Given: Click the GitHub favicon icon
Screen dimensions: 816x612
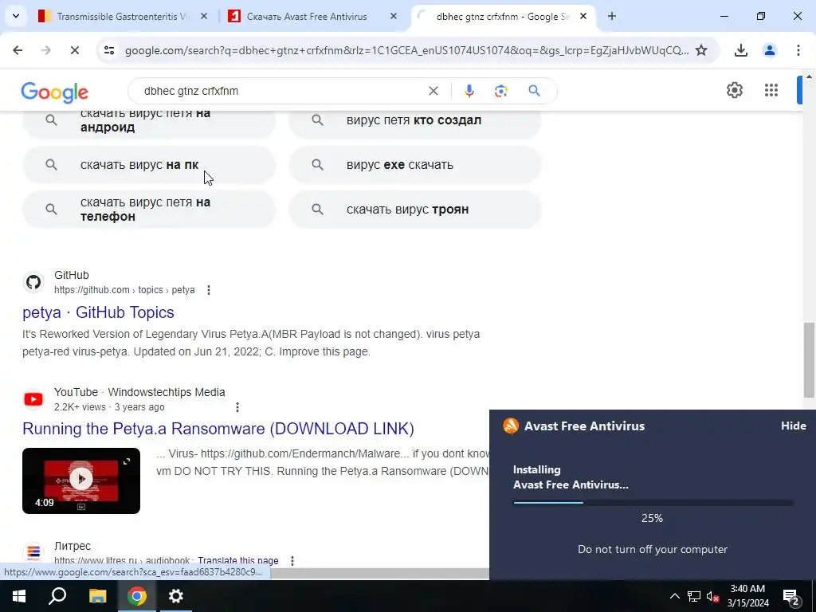Looking at the screenshot, I should click(33, 282).
